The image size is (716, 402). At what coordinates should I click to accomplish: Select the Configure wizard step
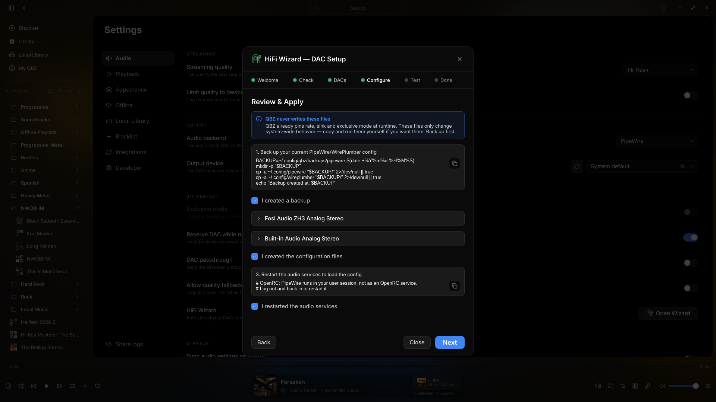tap(376, 80)
